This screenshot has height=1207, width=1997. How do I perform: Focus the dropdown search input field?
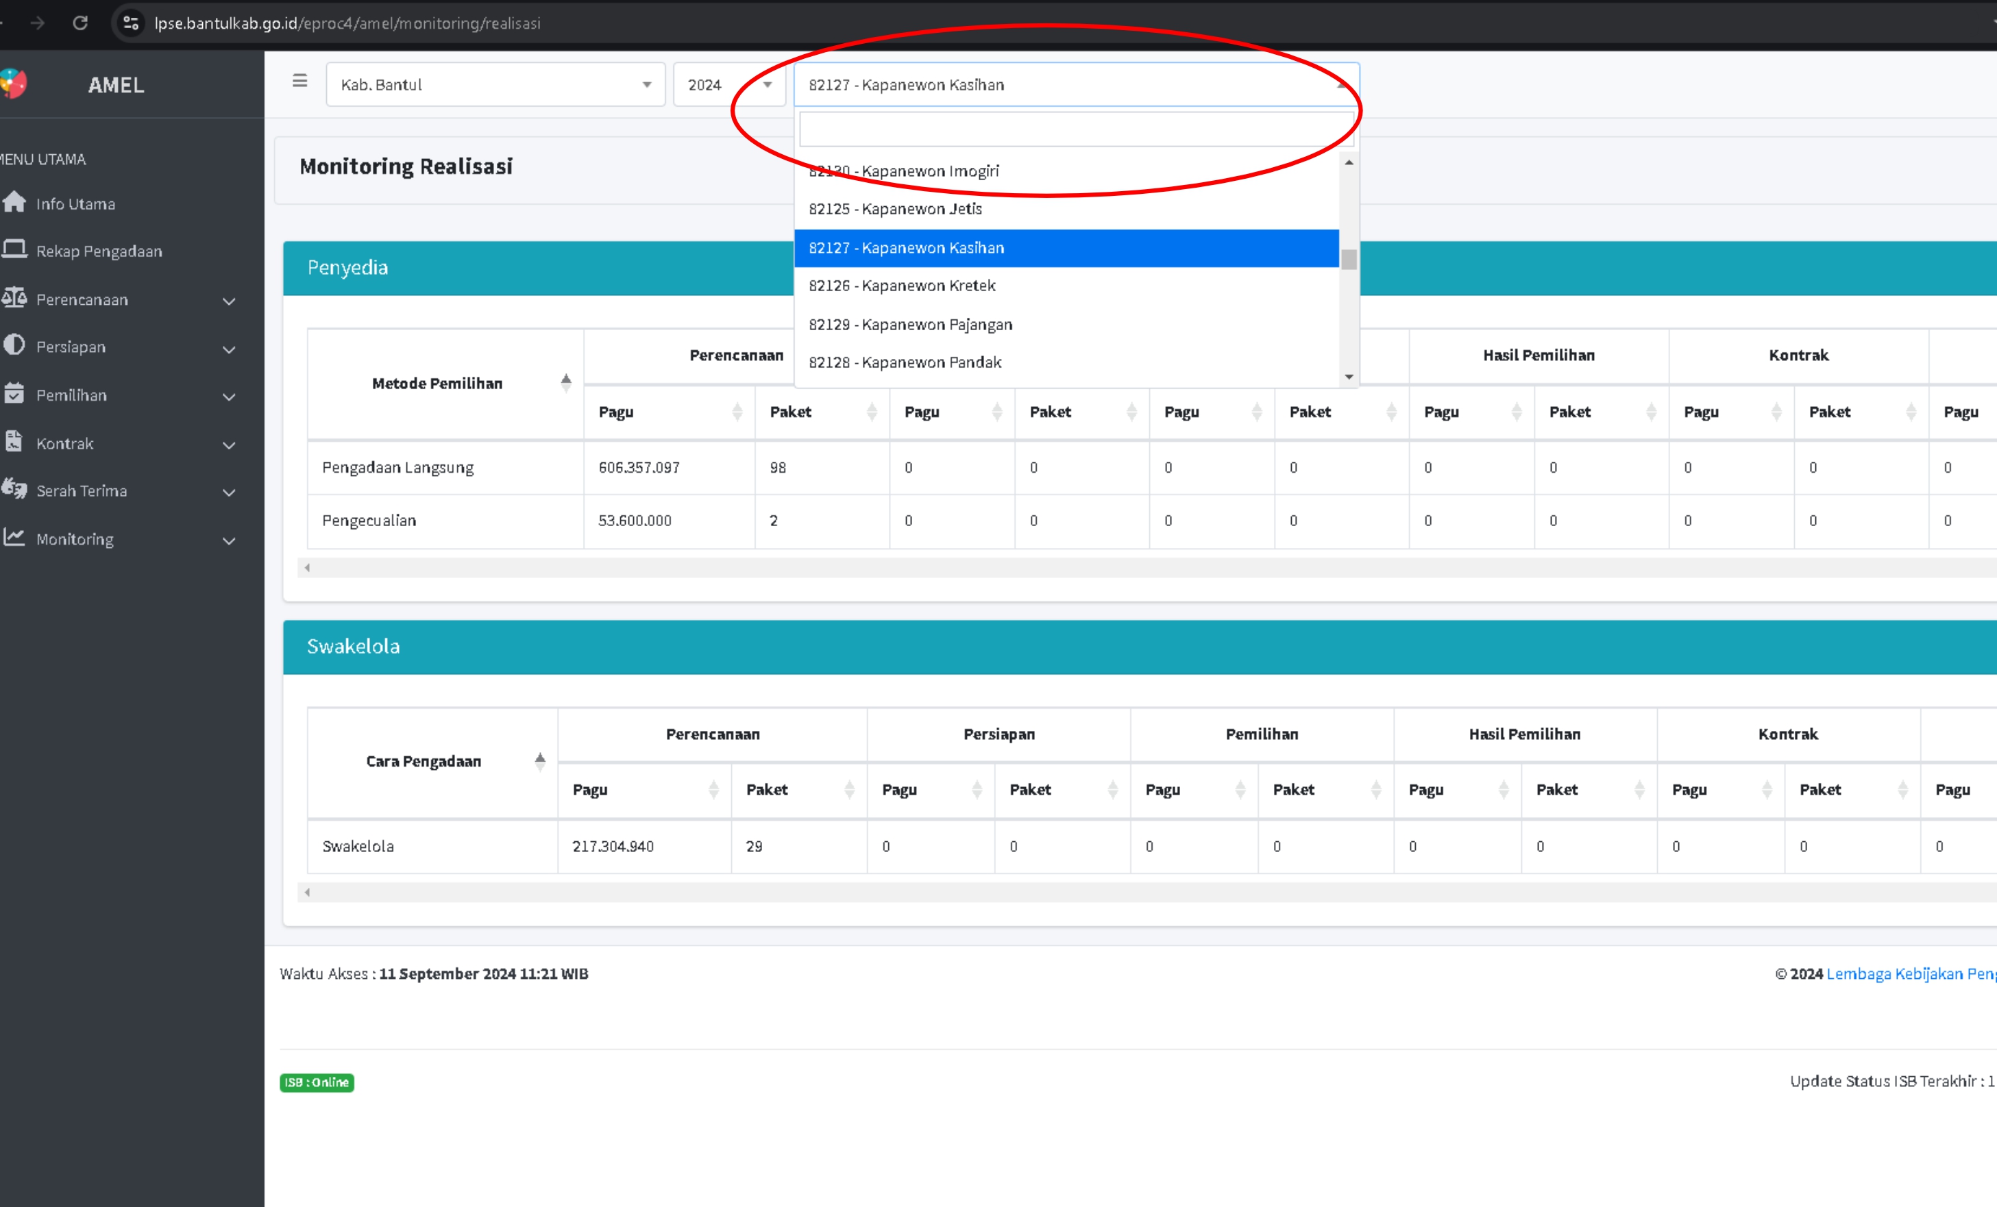click(1077, 129)
